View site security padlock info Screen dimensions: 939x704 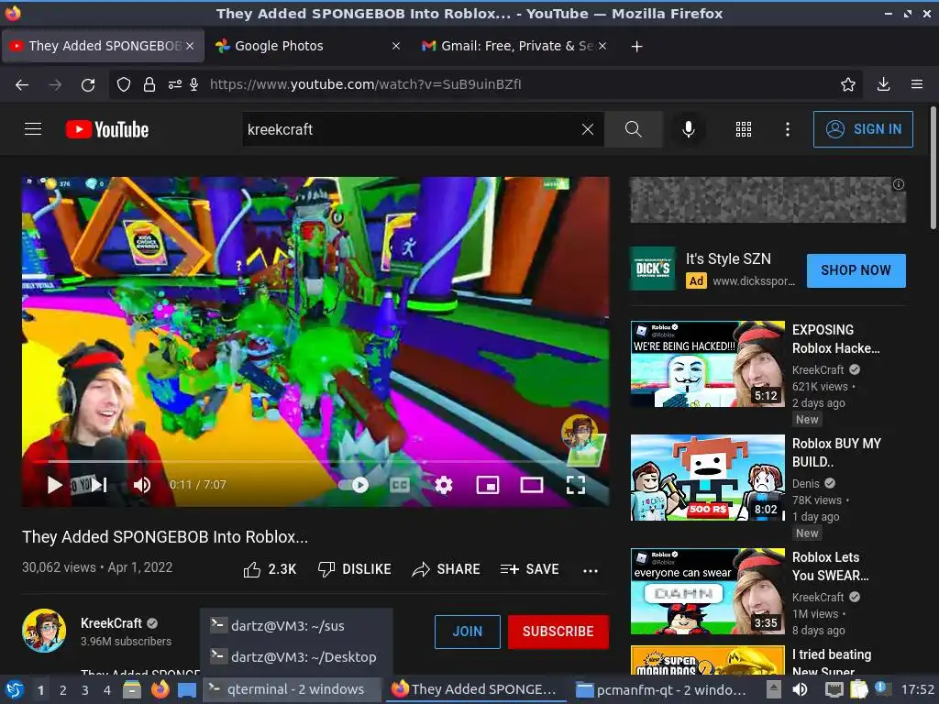click(149, 84)
